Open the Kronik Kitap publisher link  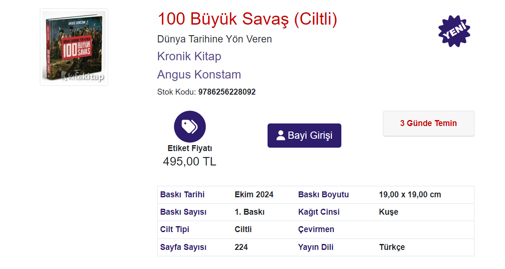(189, 56)
